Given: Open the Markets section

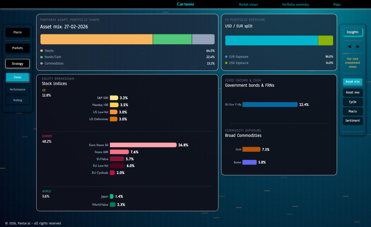Looking at the screenshot, I should tap(18, 48).
